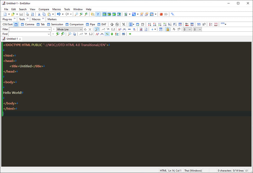Close the Untitled-1 tab
253x173 pixels.
click(x=20, y=39)
